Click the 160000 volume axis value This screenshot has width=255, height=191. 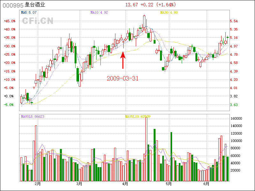coord(237,118)
